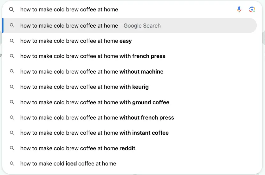Click the voice search microphone icon
The height and width of the screenshot is (175, 265).
pyautogui.click(x=239, y=10)
